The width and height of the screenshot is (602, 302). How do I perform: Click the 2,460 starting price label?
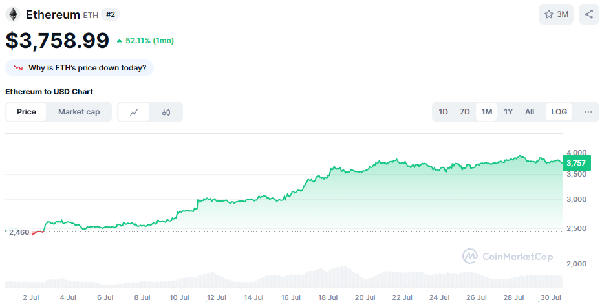click(19, 232)
